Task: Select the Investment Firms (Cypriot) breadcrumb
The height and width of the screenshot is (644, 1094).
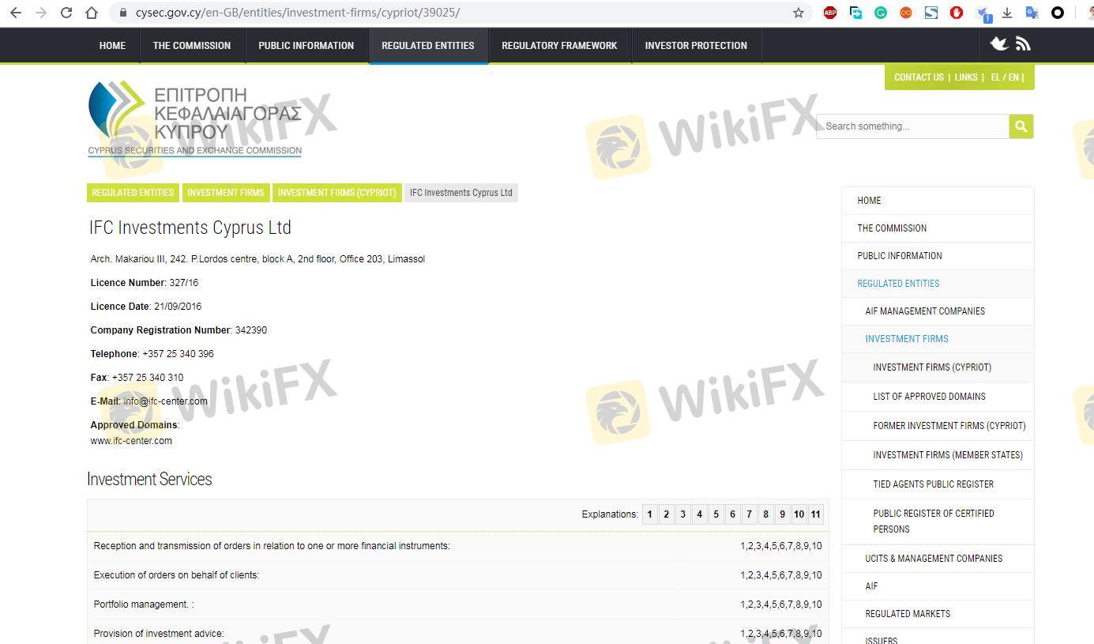Action: (x=336, y=193)
